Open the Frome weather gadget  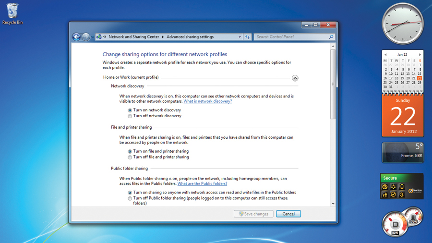coord(403,152)
